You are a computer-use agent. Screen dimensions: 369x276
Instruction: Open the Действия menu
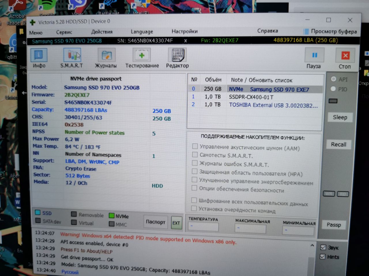pos(102,32)
